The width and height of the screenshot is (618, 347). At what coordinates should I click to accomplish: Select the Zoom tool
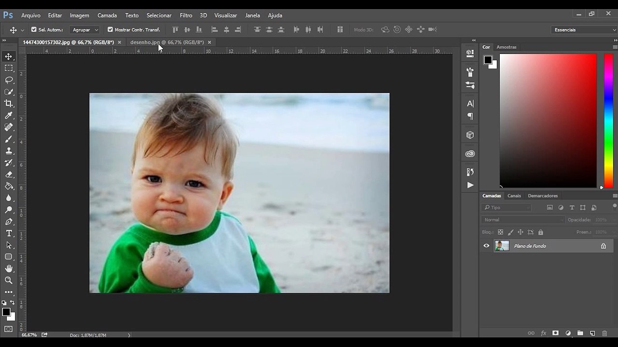[9, 280]
